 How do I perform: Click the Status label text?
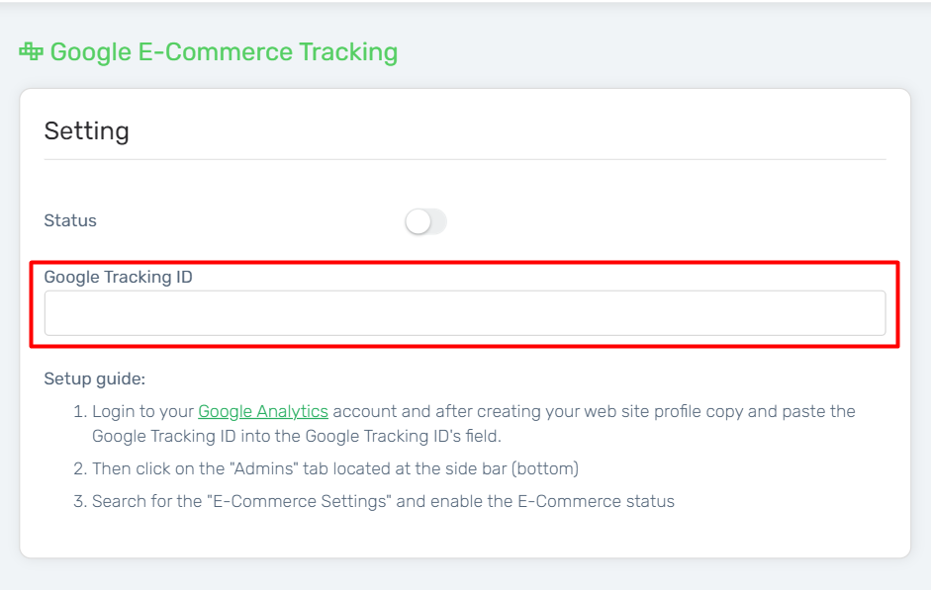click(x=70, y=220)
